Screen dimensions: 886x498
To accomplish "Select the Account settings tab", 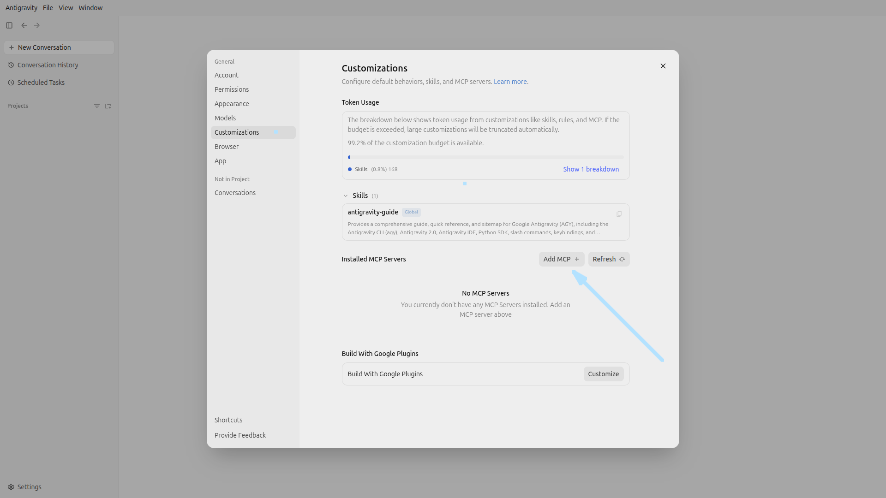I will 253,75.
